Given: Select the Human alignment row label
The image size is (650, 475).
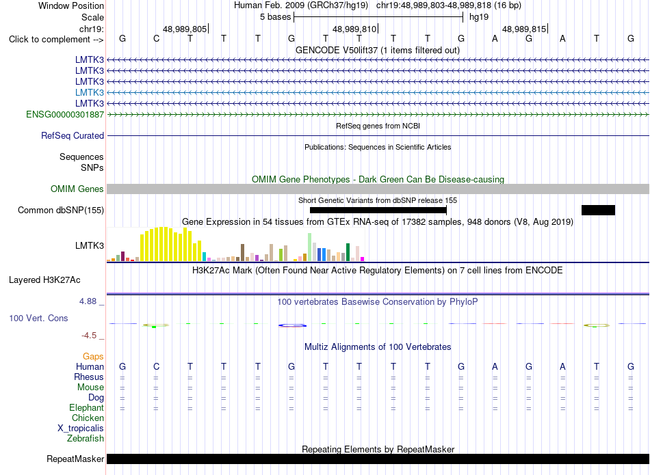Looking at the screenshot, I should 90,366.
